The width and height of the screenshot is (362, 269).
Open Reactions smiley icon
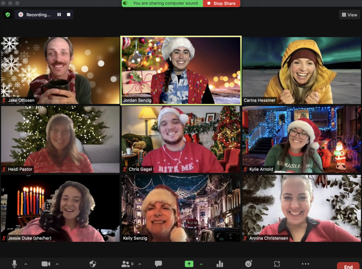tap(249, 264)
